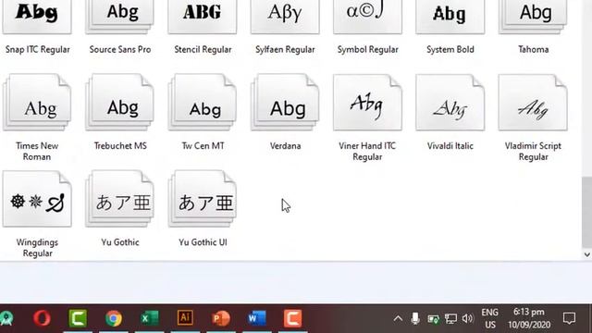Select the Sylfaen Regular font icon
The width and height of the screenshot is (592, 333).
tap(285, 17)
